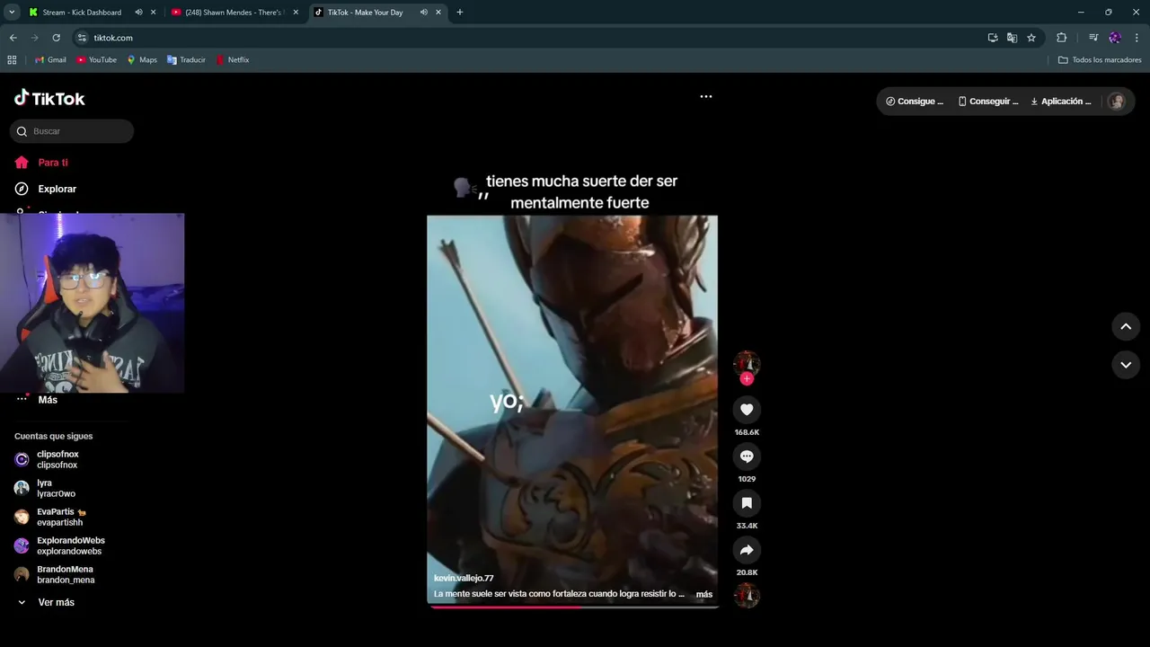Screen dimensions: 1150x647
Task: Open Chrome three-dot menu
Action: [x=1137, y=38]
